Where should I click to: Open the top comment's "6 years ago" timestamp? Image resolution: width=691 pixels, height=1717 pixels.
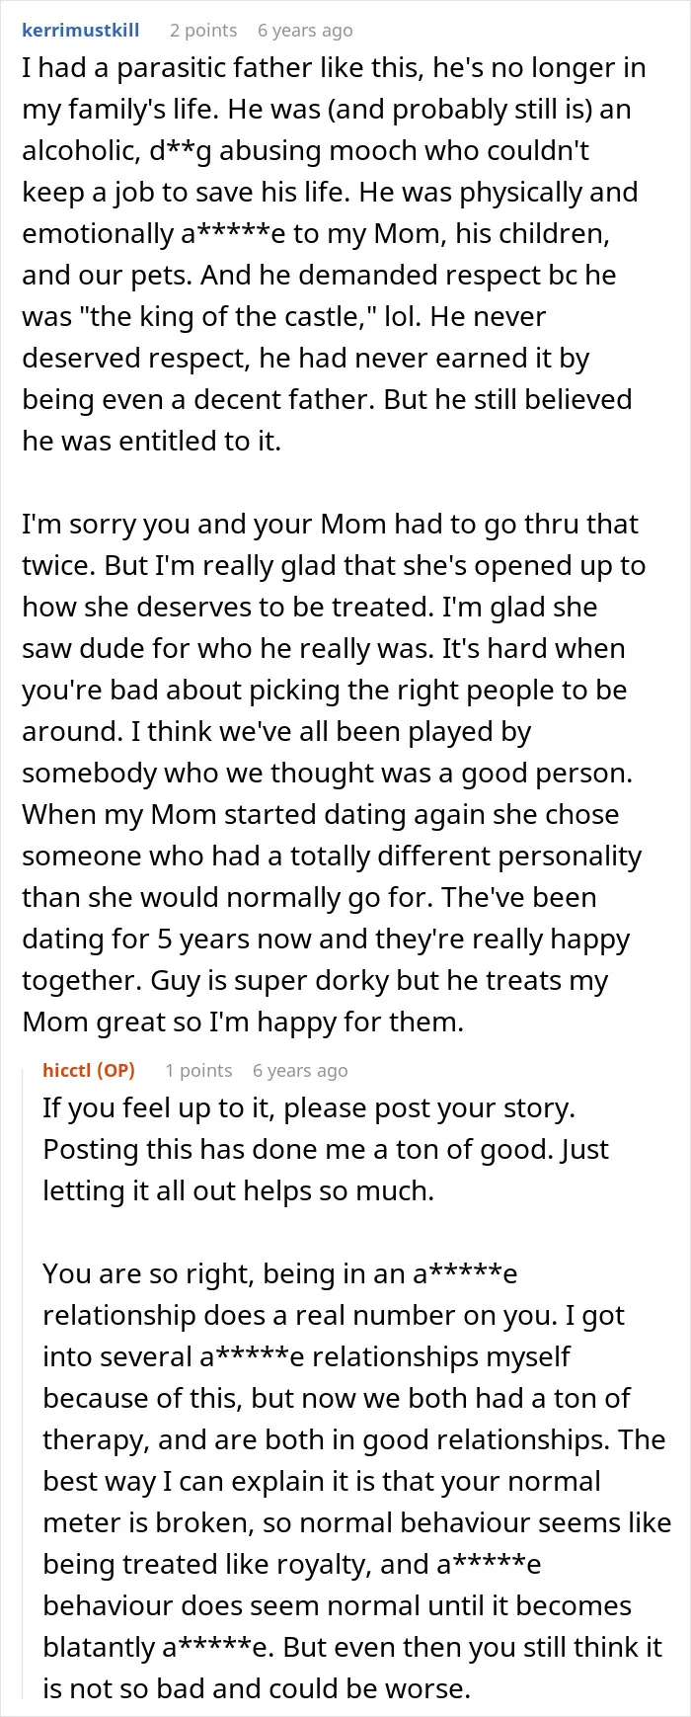tap(305, 31)
